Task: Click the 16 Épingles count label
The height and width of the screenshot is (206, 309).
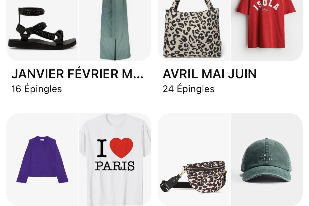Action: [x=36, y=89]
